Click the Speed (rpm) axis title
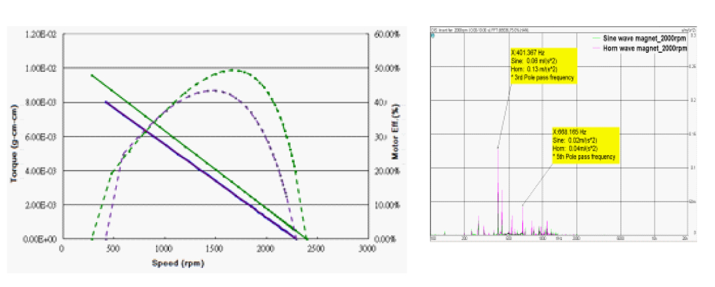The width and height of the screenshot is (715, 287). [179, 263]
